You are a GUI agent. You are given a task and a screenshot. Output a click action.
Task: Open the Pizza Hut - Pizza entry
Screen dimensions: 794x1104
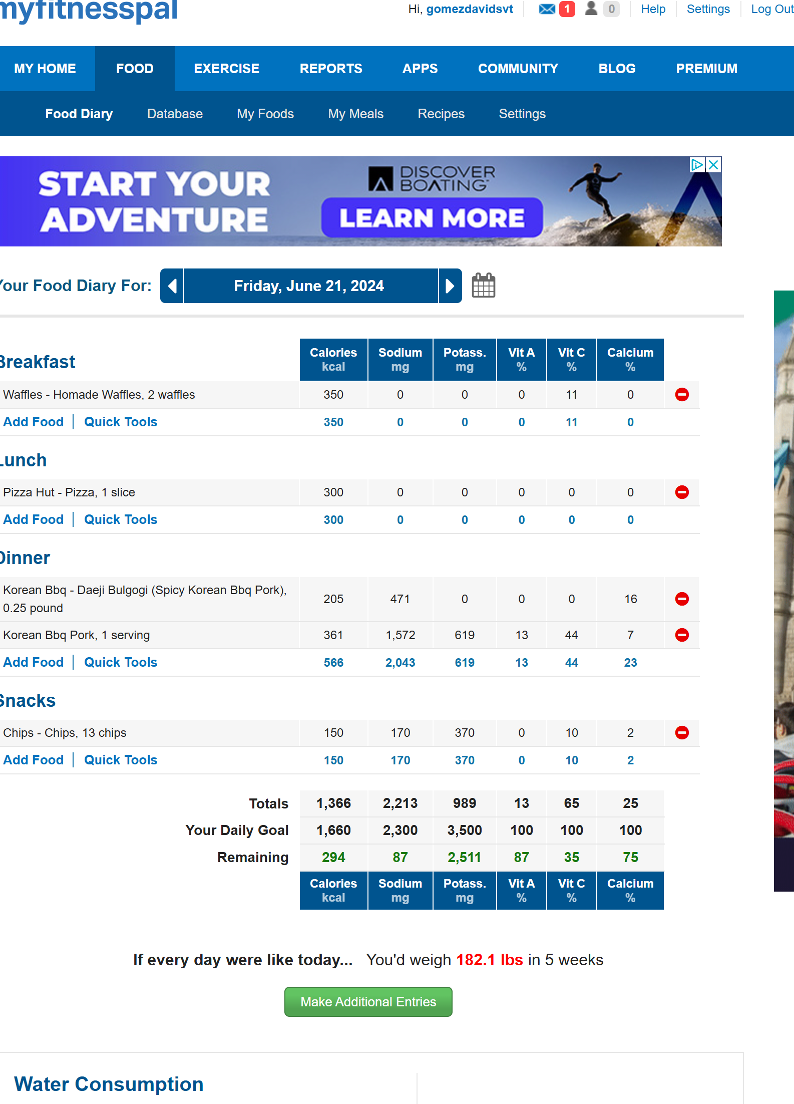69,492
